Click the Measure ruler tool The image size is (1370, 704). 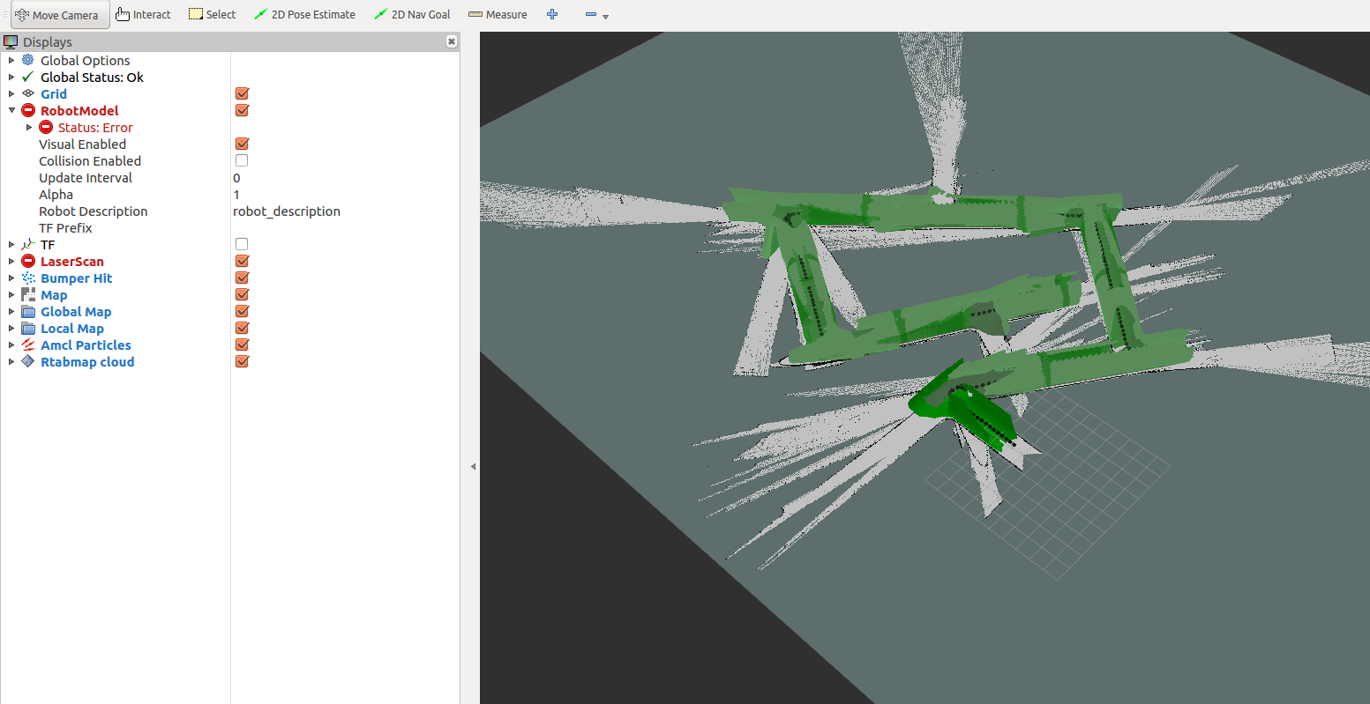click(498, 15)
